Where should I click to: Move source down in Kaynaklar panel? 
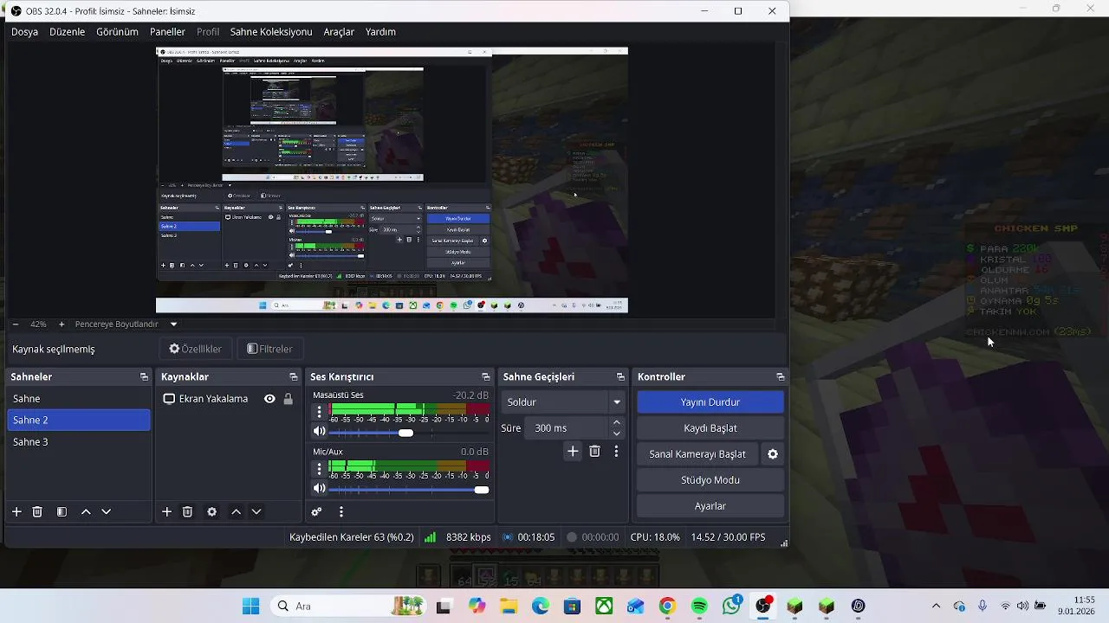coord(256,512)
